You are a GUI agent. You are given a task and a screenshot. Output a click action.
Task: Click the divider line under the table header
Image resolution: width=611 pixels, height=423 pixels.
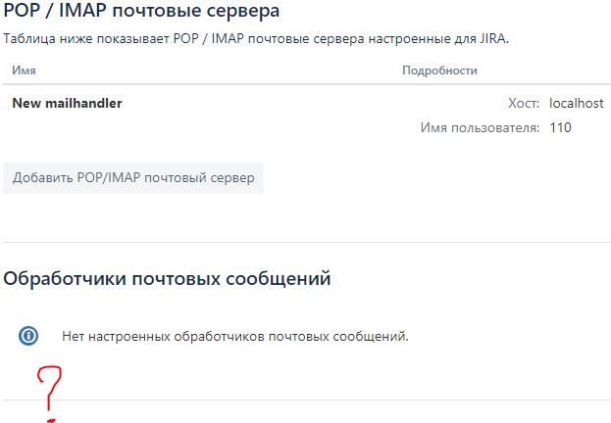pyautogui.click(x=307, y=84)
